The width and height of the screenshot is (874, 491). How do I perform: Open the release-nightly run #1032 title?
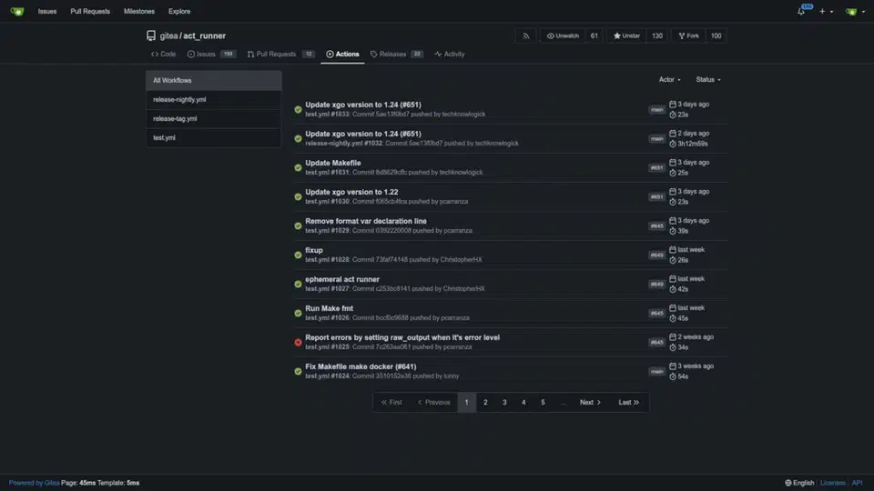[x=363, y=134]
